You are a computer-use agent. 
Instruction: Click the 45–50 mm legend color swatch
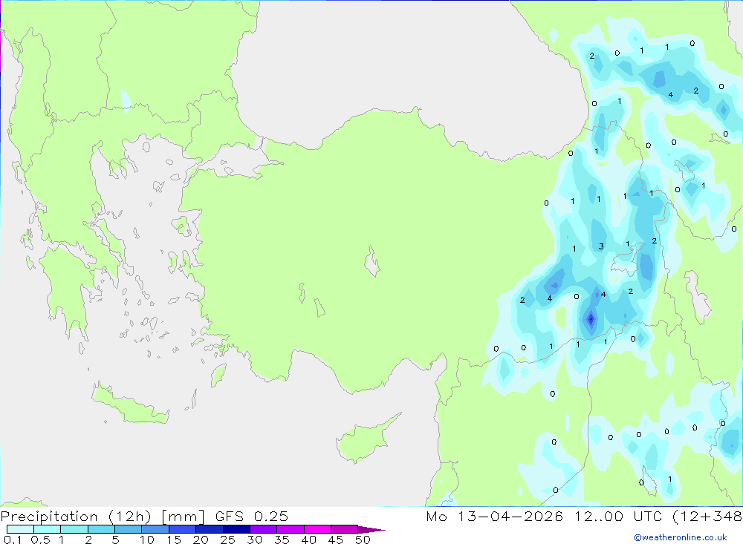point(345,529)
